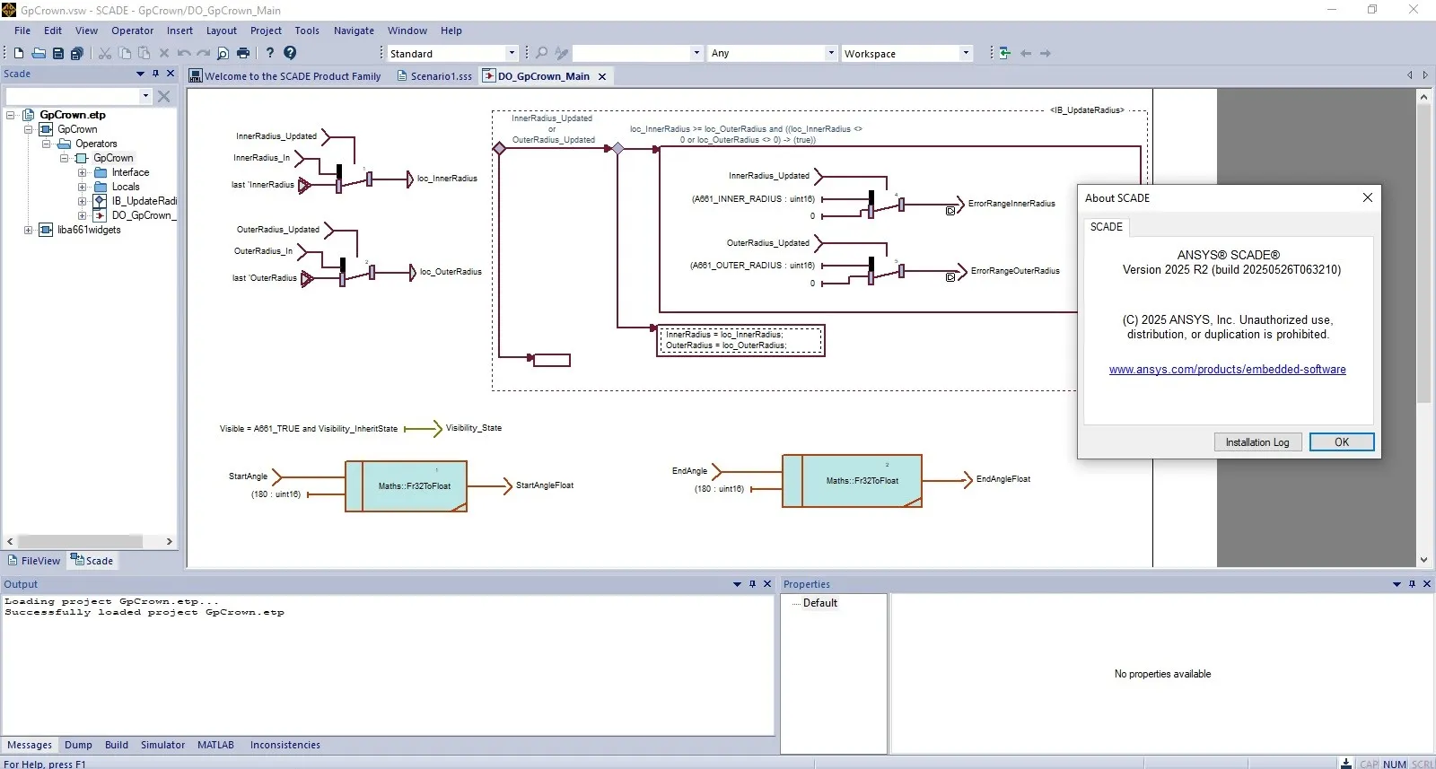This screenshot has width=1436, height=769.
Task: Clear the Scade panel filter with X
Action: click(163, 96)
